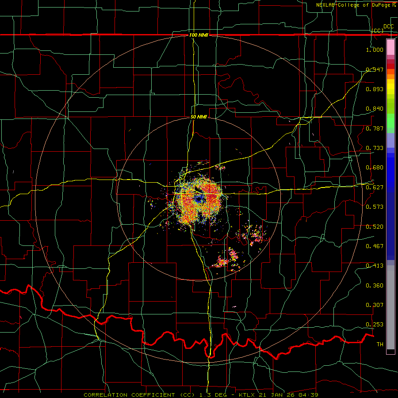Pick the gray lower color bar segment
Viewport: 398px width, 398px height.
tap(390, 307)
